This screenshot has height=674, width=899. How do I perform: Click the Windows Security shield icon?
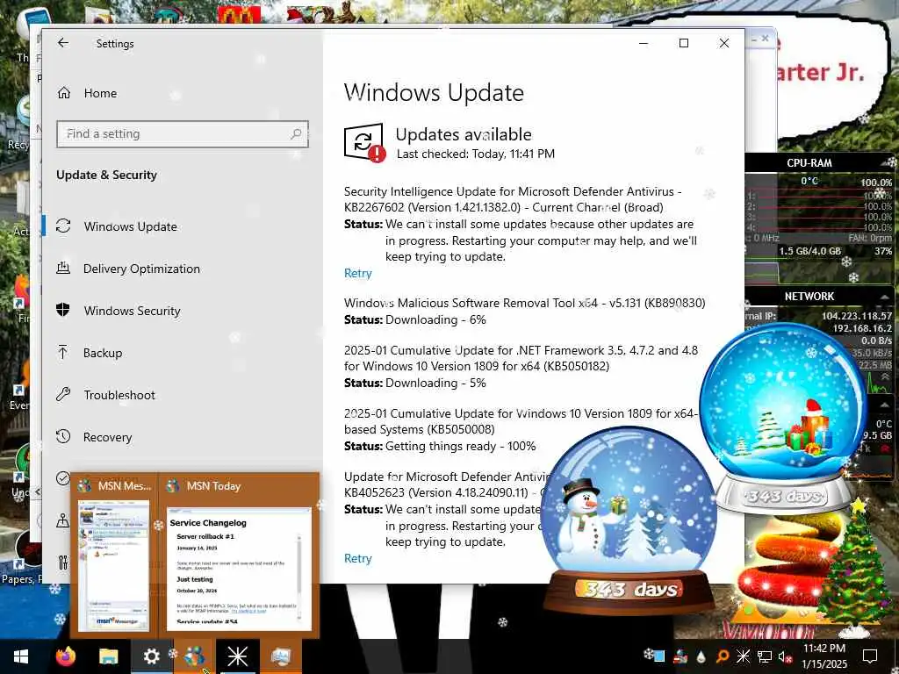point(63,310)
